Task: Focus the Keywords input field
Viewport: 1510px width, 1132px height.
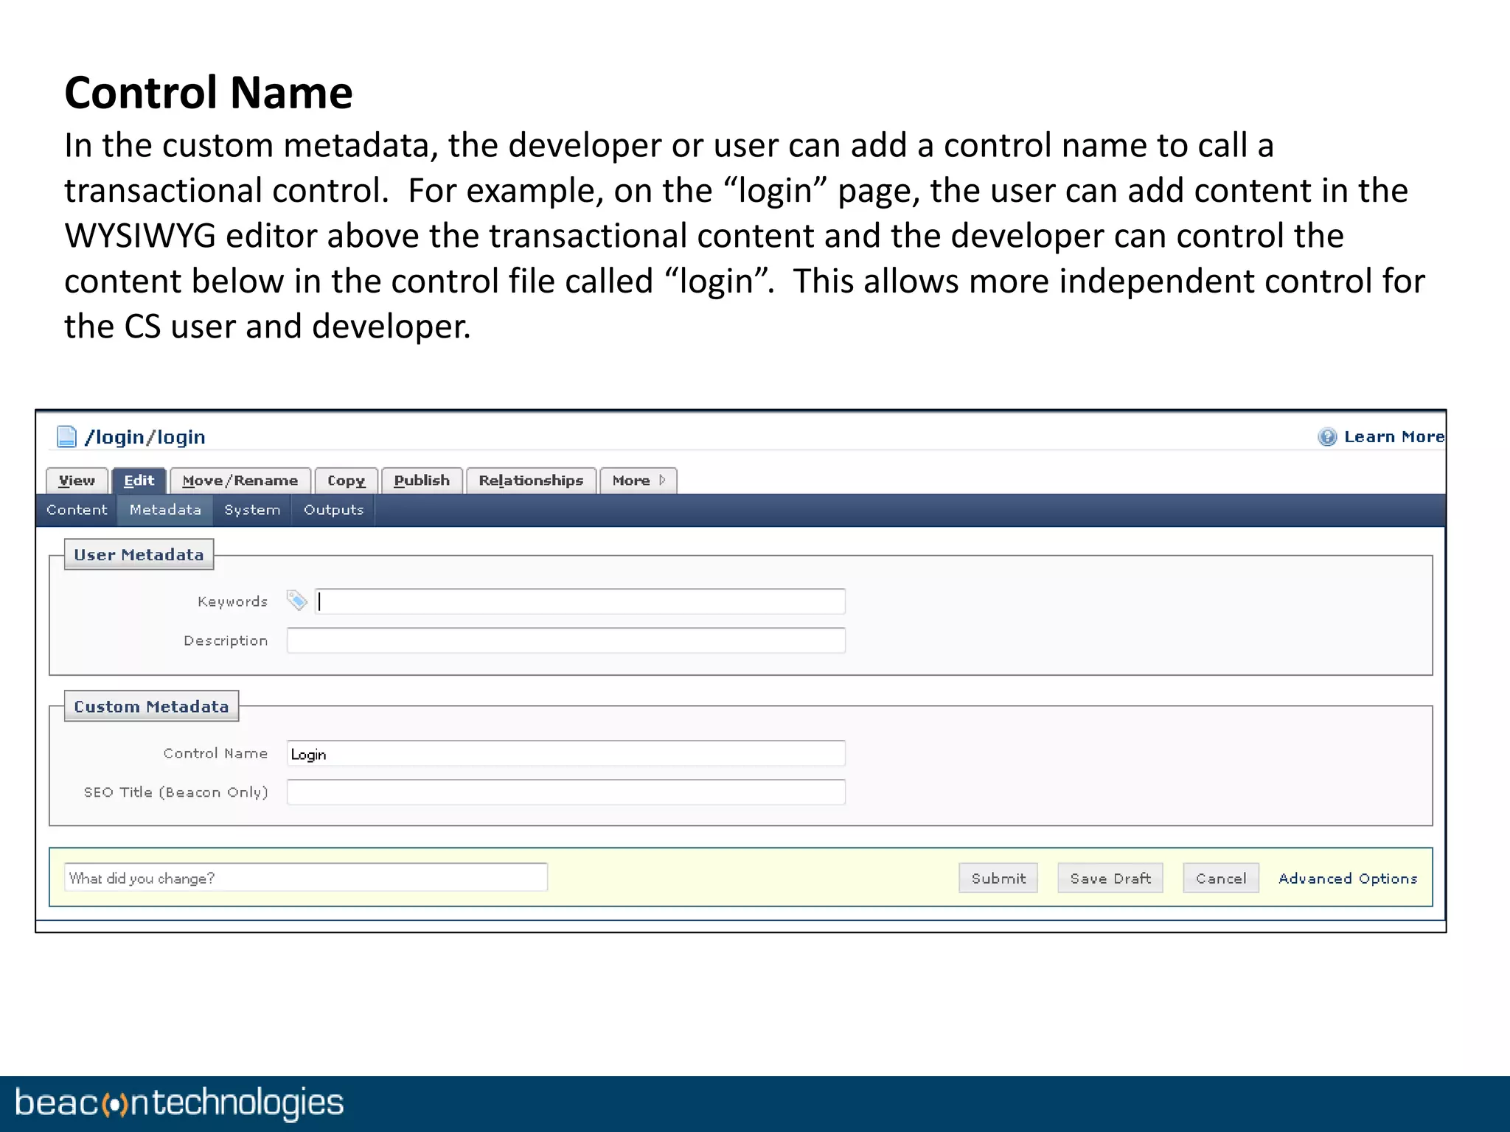Action: 580,601
